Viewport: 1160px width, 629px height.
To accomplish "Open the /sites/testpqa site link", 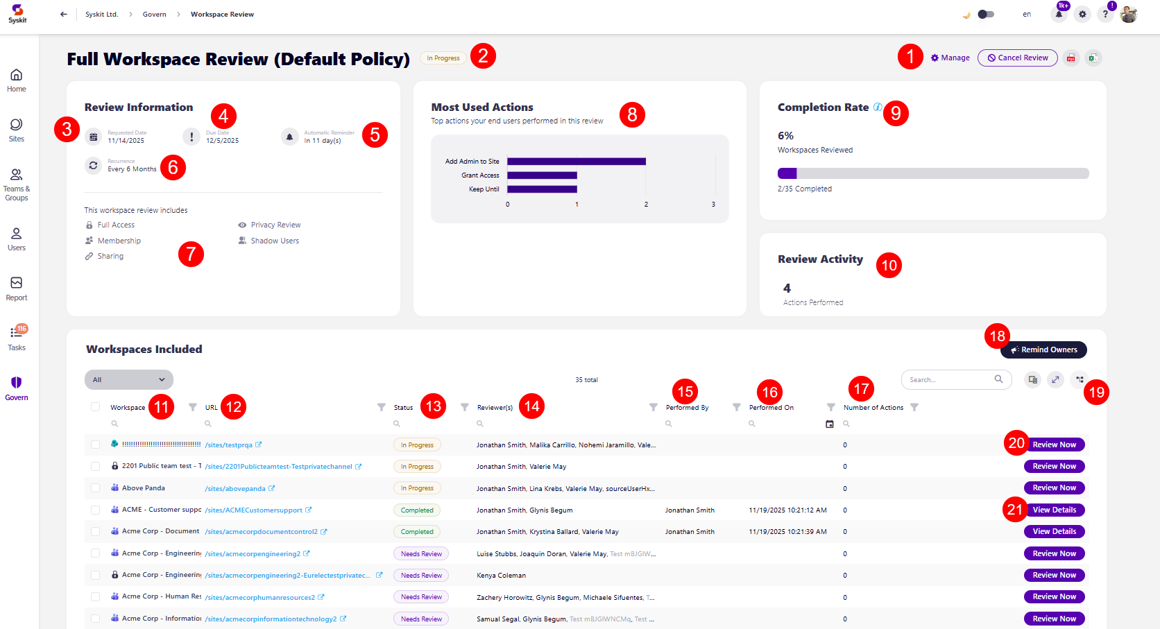I will click(230, 445).
